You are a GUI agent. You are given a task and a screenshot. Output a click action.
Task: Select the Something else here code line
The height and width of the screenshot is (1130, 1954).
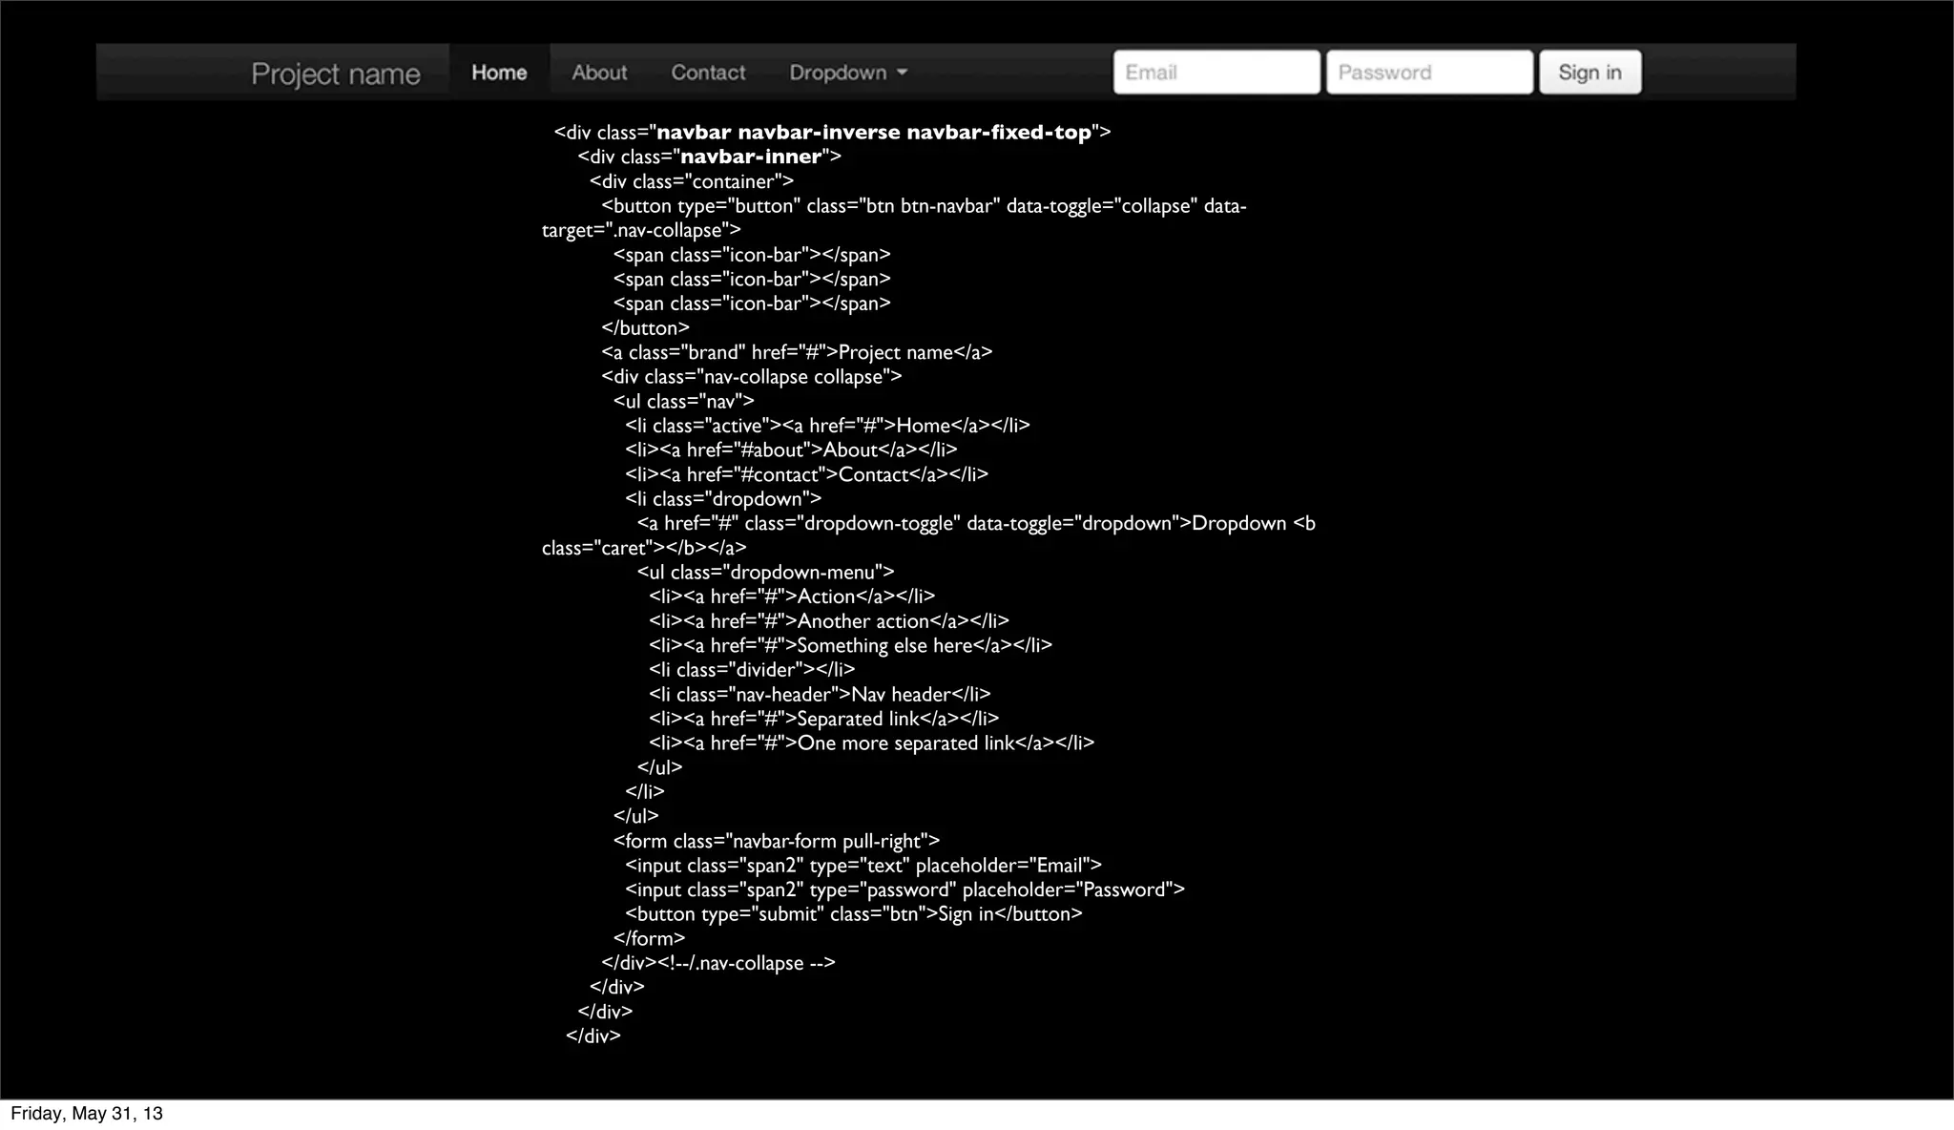point(850,645)
